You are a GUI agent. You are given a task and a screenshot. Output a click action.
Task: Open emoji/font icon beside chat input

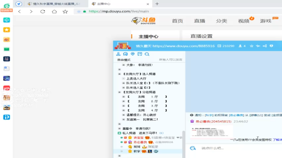(x=193, y=148)
